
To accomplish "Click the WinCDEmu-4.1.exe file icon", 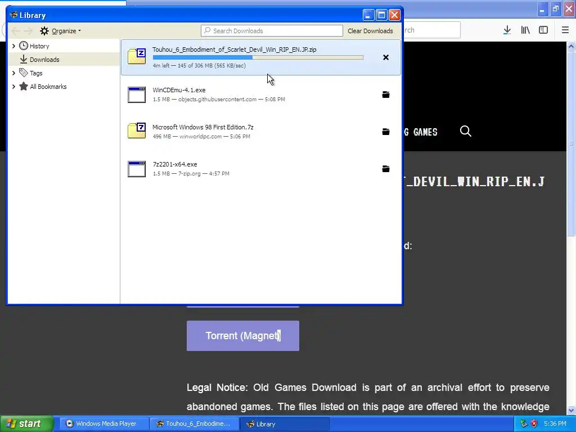I will 137,94.
